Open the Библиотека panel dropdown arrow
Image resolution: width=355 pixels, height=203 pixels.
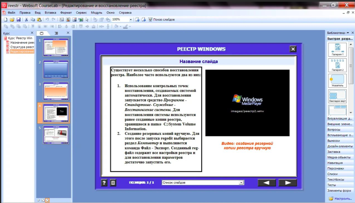[x=348, y=33]
